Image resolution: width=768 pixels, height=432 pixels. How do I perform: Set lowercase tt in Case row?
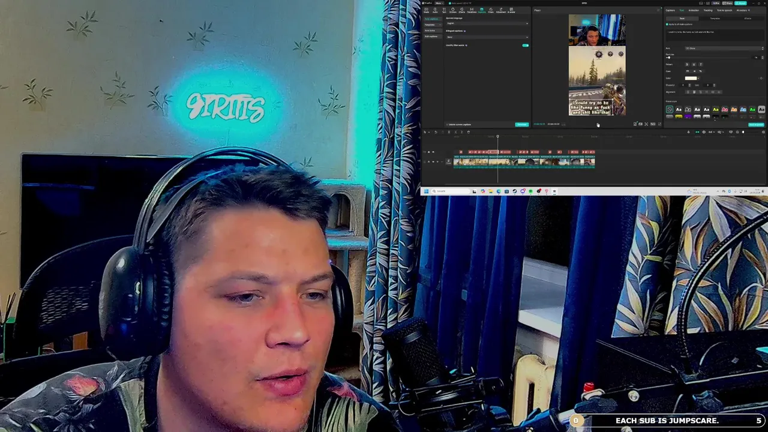pos(694,71)
